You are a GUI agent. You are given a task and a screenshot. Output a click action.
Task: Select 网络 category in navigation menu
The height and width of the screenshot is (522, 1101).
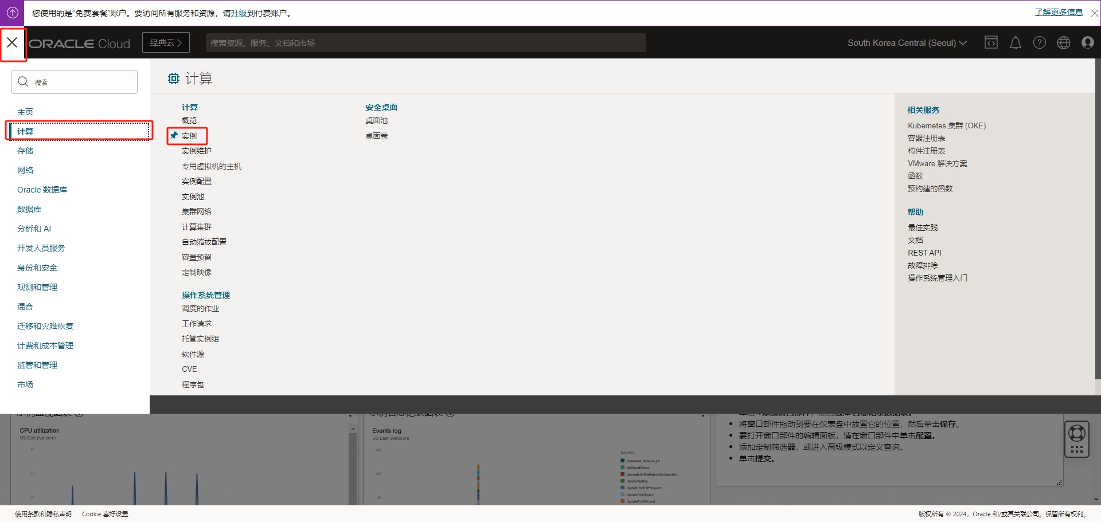point(25,170)
